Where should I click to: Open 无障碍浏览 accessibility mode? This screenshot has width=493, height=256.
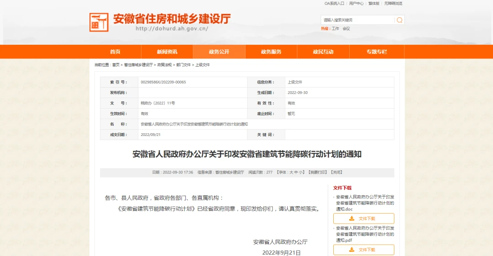coord(393,4)
